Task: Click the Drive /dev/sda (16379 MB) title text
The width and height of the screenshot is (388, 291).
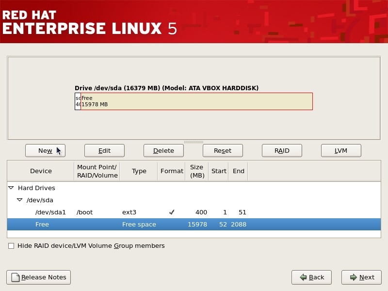Action: point(166,88)
